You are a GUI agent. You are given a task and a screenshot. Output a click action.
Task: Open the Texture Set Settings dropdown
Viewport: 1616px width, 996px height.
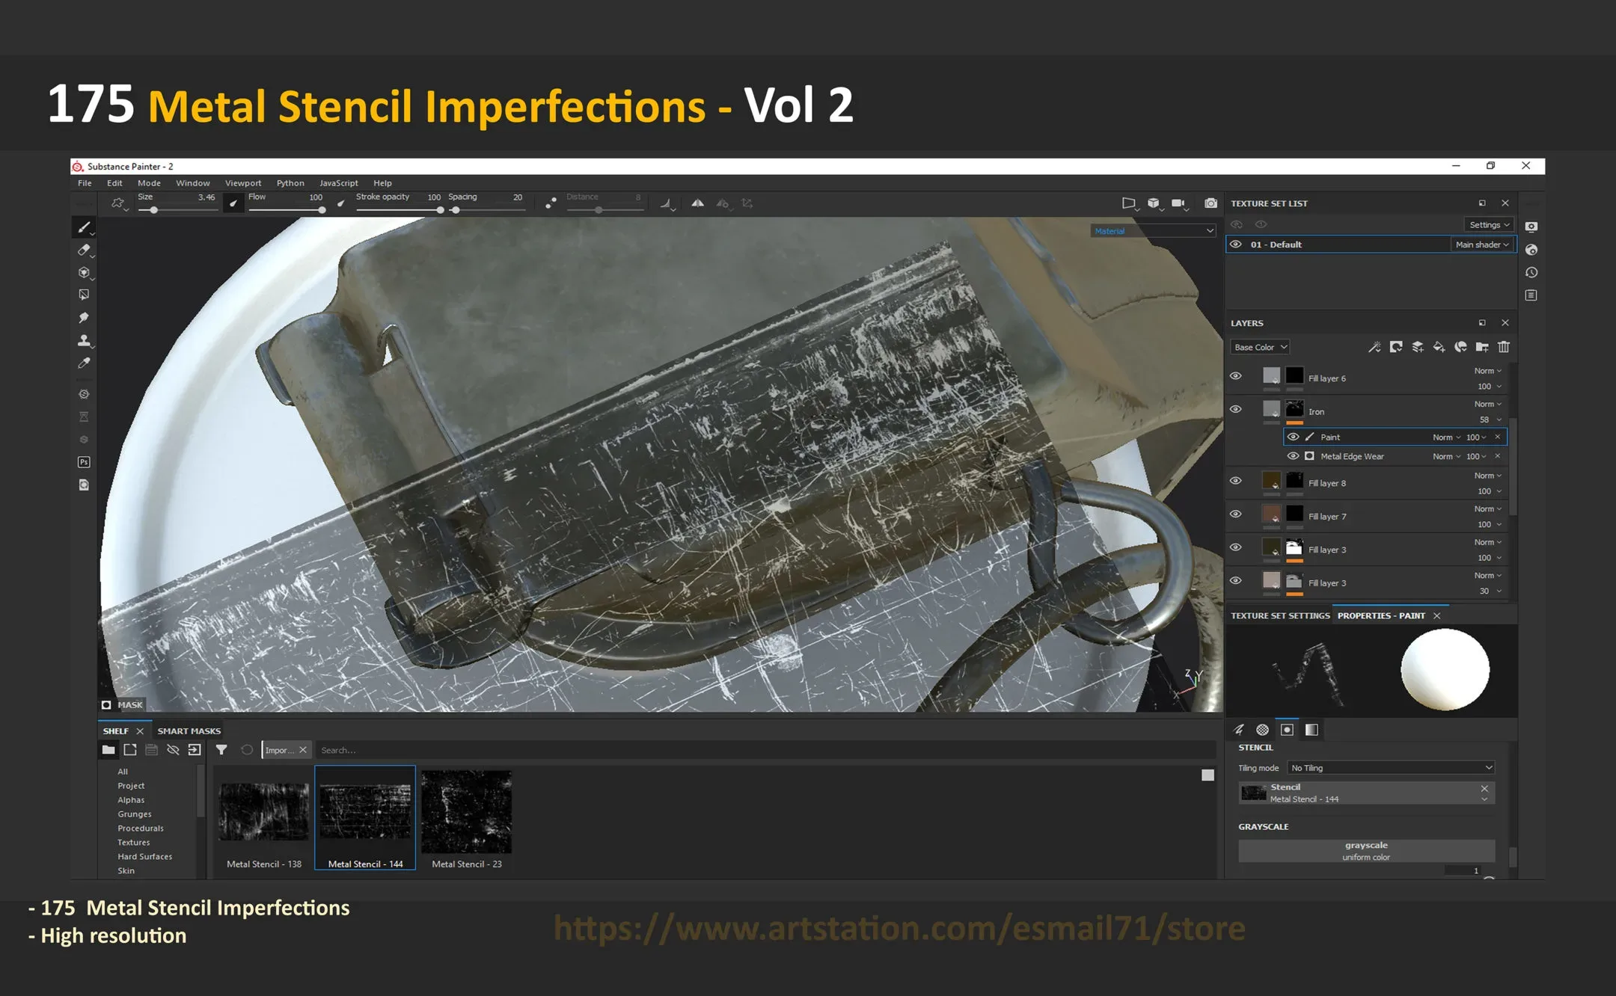1490,225
